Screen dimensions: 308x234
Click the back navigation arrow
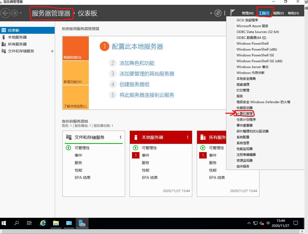[5, 12]
